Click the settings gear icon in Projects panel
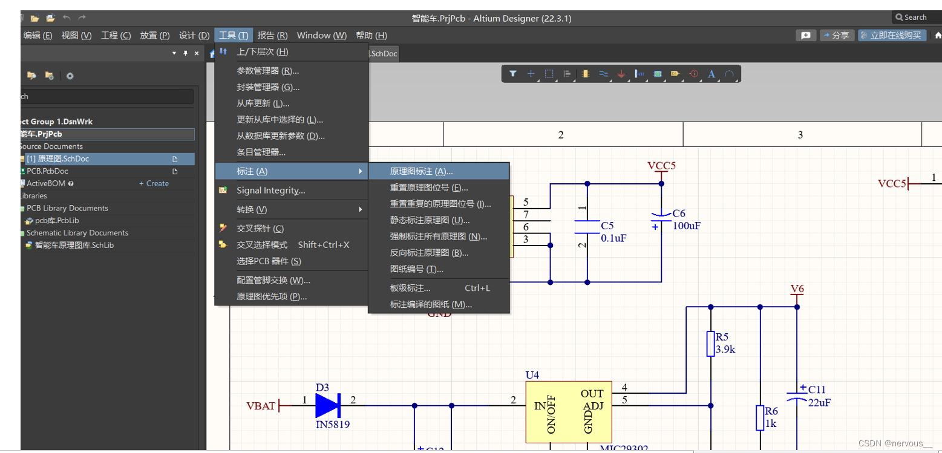Image resolution: width=942 pixels, height=453 pixels. click(70, 76)
